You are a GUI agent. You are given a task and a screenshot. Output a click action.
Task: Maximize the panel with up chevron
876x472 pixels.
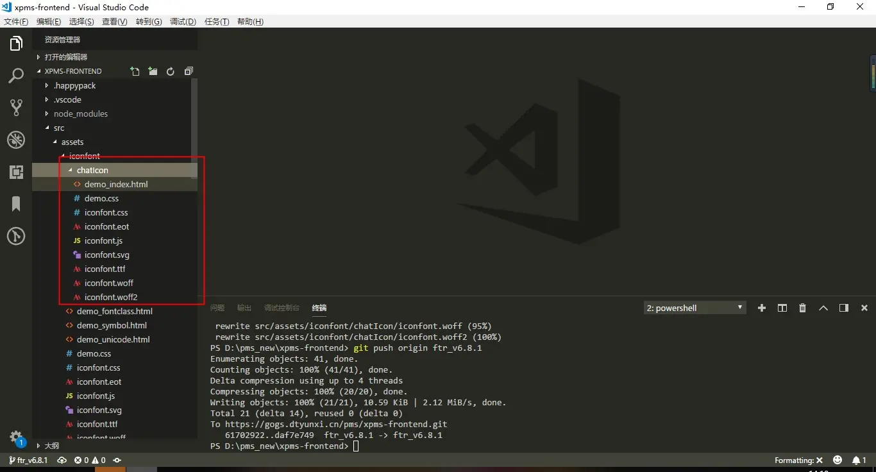click(x=823, y=308)
